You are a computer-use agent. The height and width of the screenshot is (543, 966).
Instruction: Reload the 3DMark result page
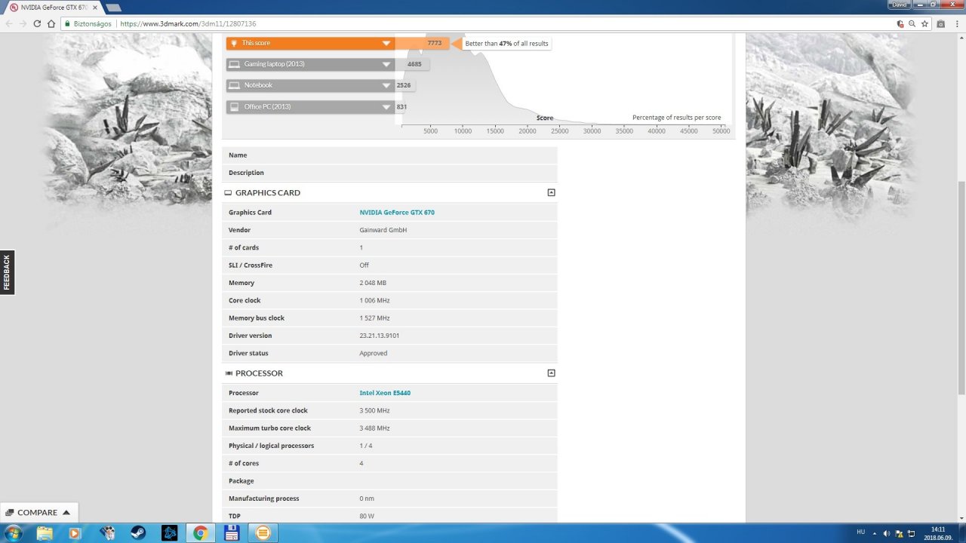click(37, 23)
